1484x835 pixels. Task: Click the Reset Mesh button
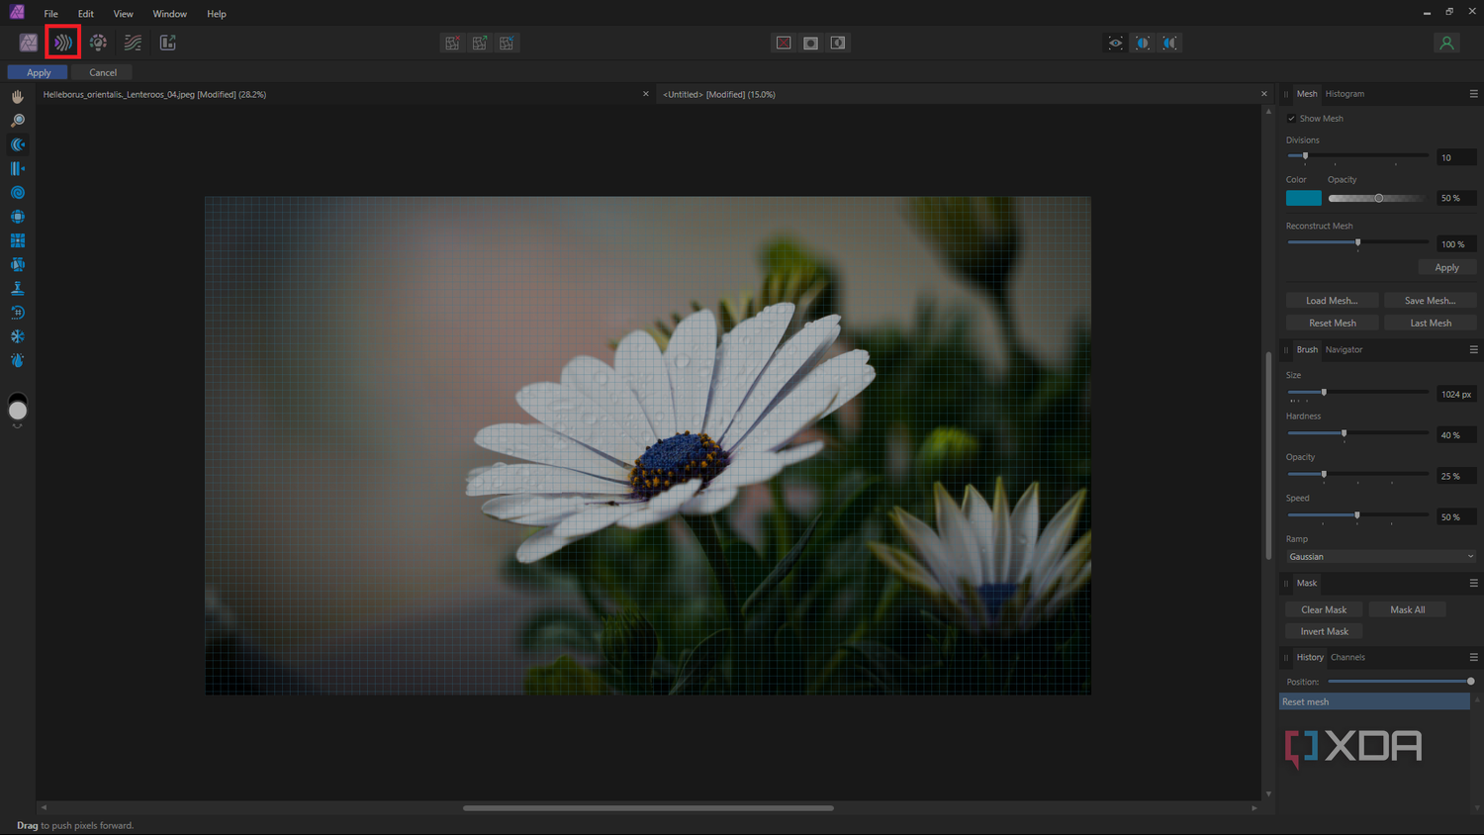(1332, 323)
